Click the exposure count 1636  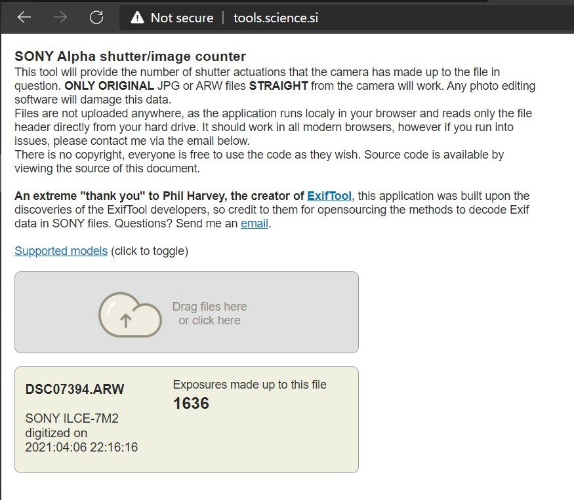(x=191, y=404)
